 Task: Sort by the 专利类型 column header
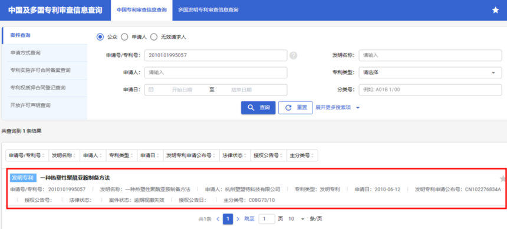pos(121,155)
